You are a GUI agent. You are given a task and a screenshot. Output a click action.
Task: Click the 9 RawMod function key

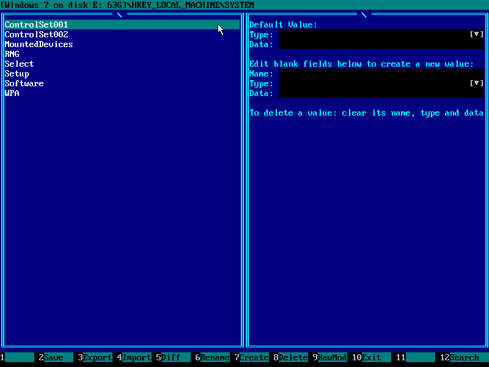(x=329, y=357)
